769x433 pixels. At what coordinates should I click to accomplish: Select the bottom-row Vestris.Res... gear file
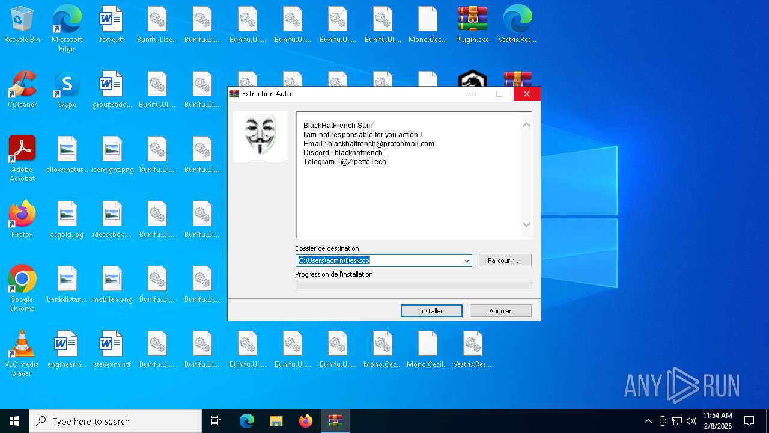(472, 349)
